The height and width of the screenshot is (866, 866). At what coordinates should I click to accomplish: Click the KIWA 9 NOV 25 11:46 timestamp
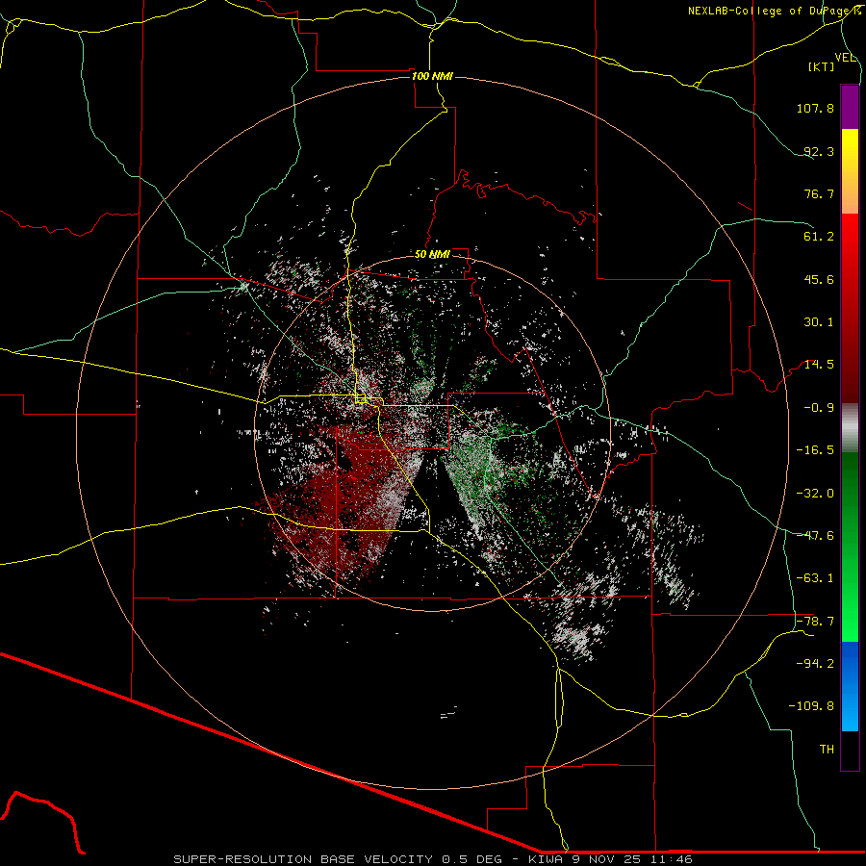pos(610,859)
